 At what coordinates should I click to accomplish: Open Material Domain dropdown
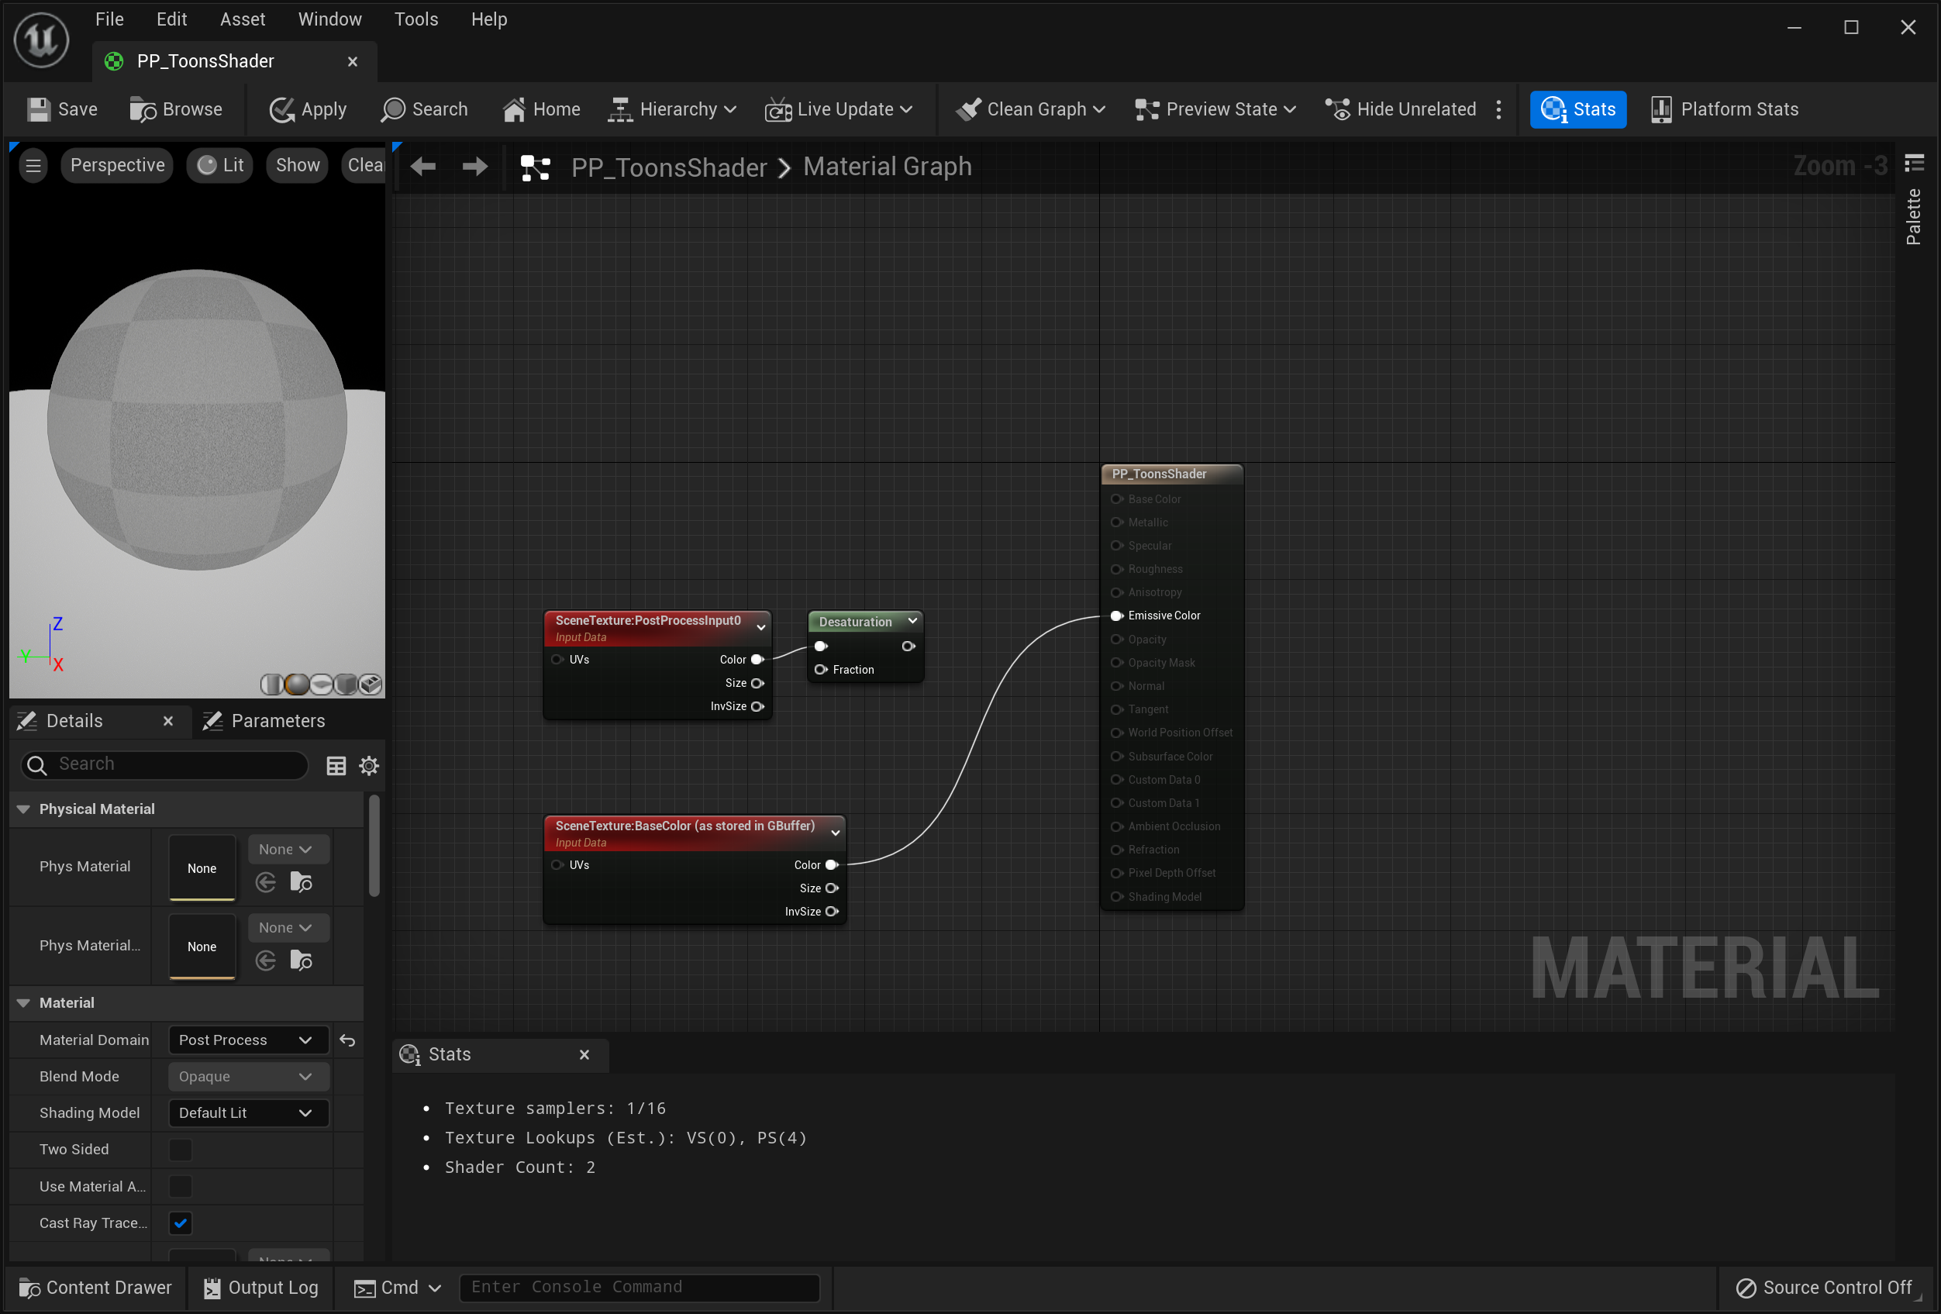click(247, 1040)
